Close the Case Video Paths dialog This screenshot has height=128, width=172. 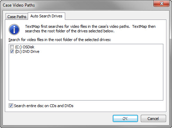pos(161,3)
